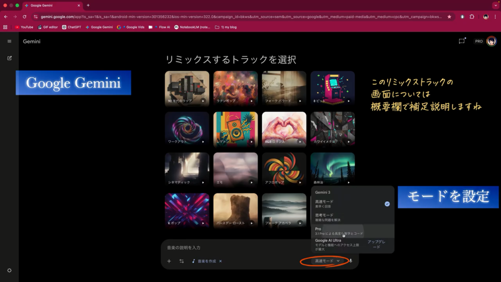This screenshot has width=501, height=282.
Task: Open the tools sliders icon in prompt bar
Action: tap(182, 261)
